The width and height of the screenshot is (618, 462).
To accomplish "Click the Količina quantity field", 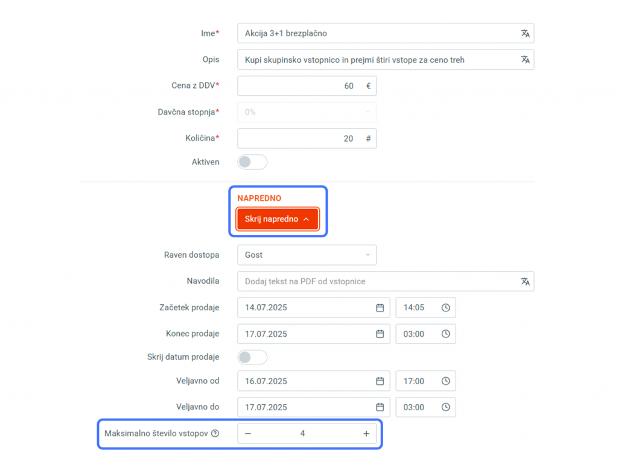I will [307, 139].
